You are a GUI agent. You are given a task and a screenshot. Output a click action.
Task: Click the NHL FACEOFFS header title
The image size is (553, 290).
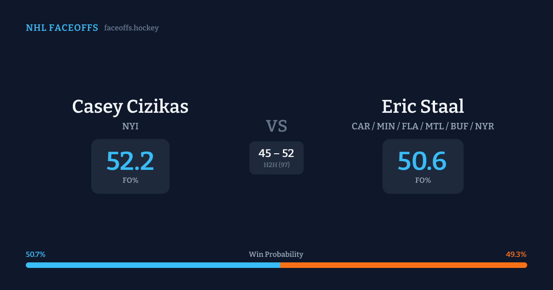click(x=62, y=28)
